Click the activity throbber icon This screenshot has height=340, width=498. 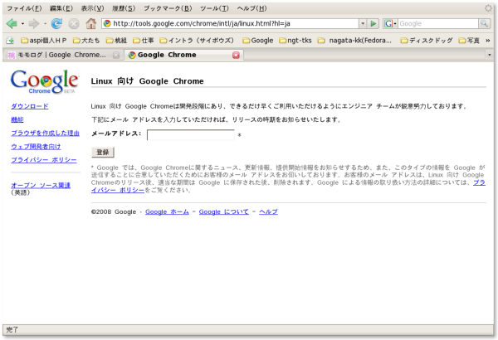(x=488, y=8)
